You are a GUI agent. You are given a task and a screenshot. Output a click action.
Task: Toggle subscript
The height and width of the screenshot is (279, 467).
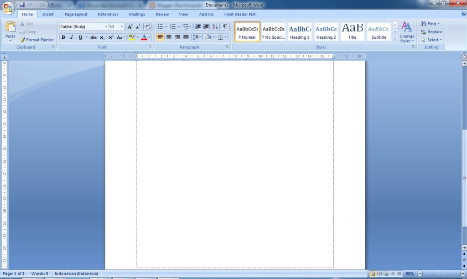click(102, 37)
